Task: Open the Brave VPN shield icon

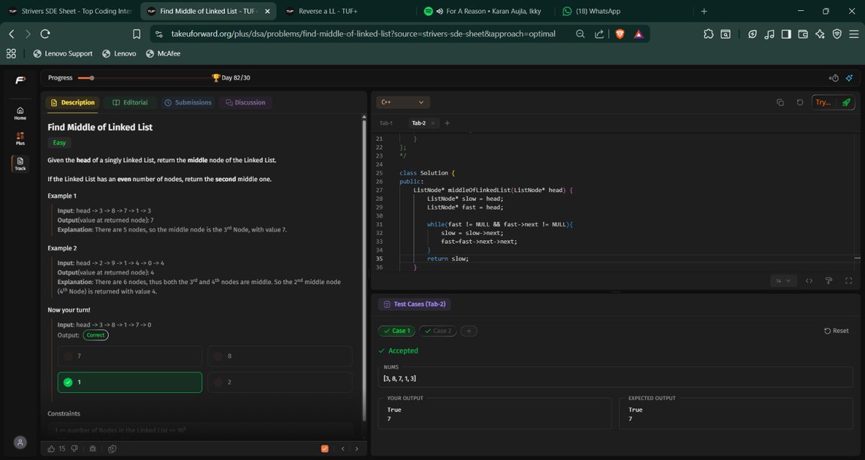Action: click(x=837, y=34)
